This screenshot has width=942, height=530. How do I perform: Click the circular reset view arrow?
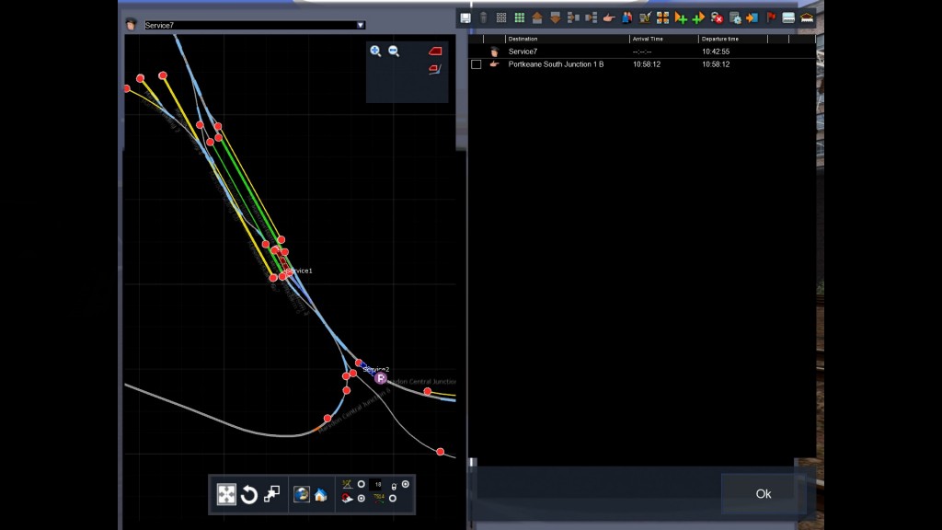[248, 495]
